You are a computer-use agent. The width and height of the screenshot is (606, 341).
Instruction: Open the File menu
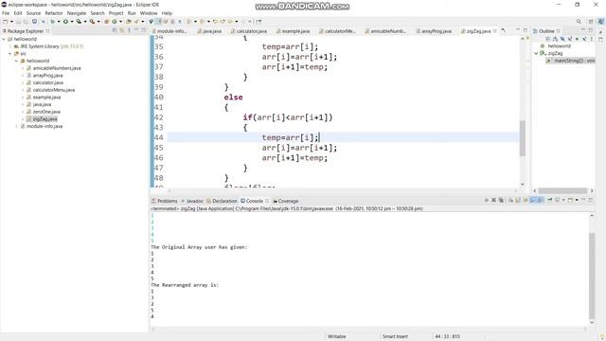coord(6,13)
